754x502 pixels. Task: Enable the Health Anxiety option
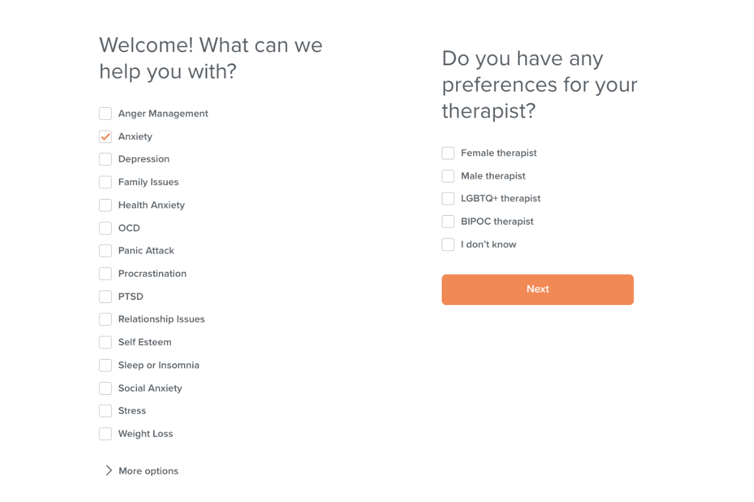coord(106,205)
